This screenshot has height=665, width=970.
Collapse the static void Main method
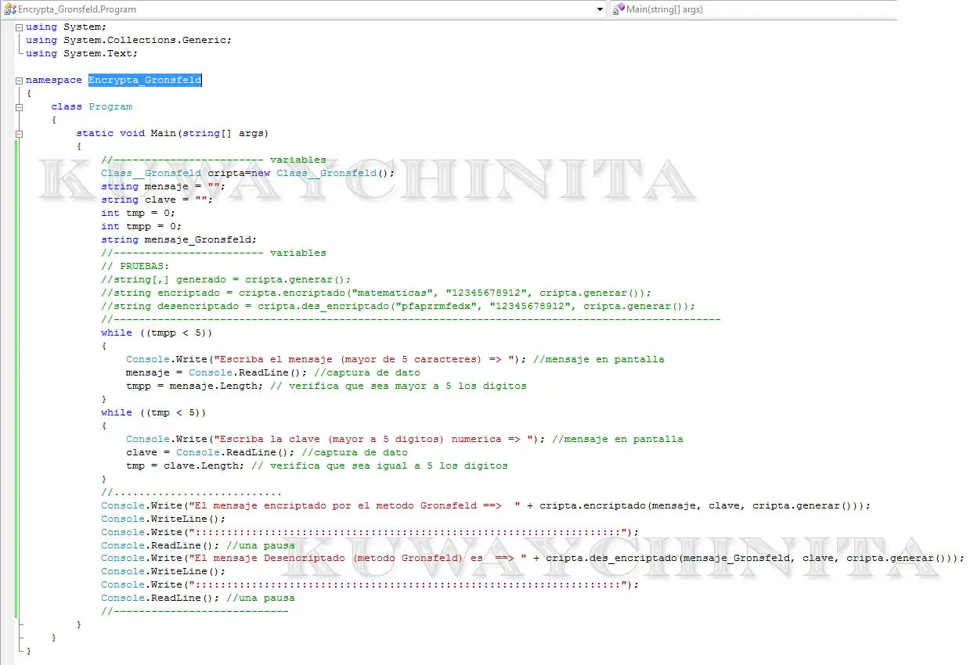pos(20,134)
